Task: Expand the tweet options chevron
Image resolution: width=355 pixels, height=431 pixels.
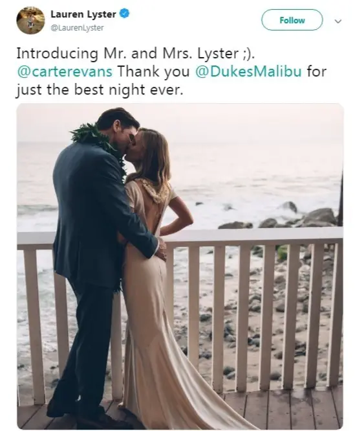Action: point(339,21)
